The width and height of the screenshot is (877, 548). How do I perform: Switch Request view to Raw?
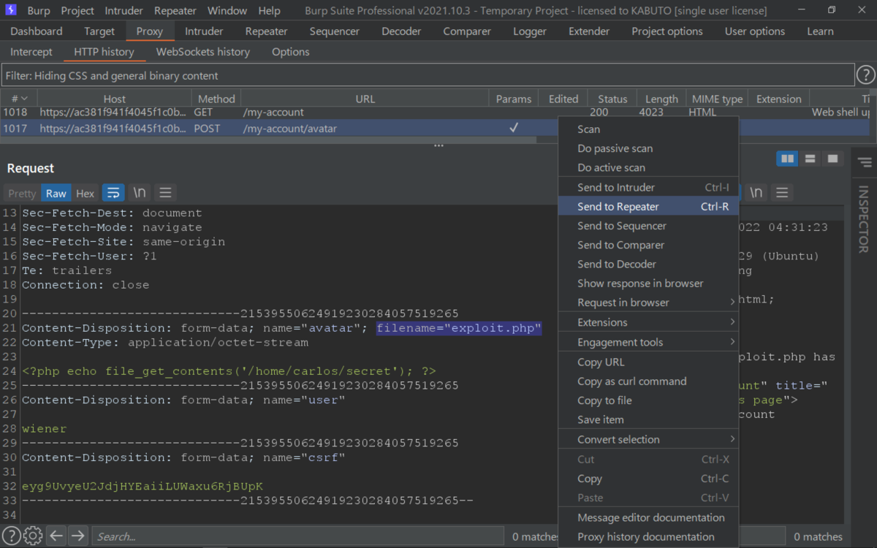(56, 193)
